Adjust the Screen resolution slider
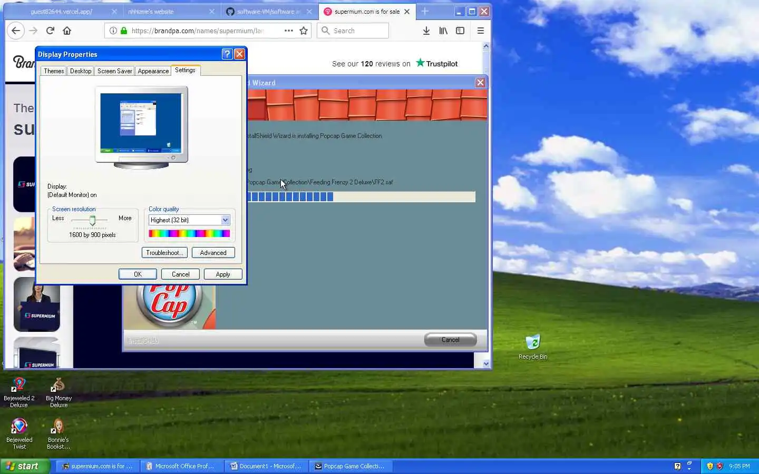Image resolution: width=759 pixels, height=474 pixels. click(x=92, y=220)
